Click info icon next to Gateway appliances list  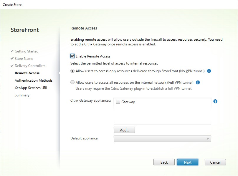[215, 101]
